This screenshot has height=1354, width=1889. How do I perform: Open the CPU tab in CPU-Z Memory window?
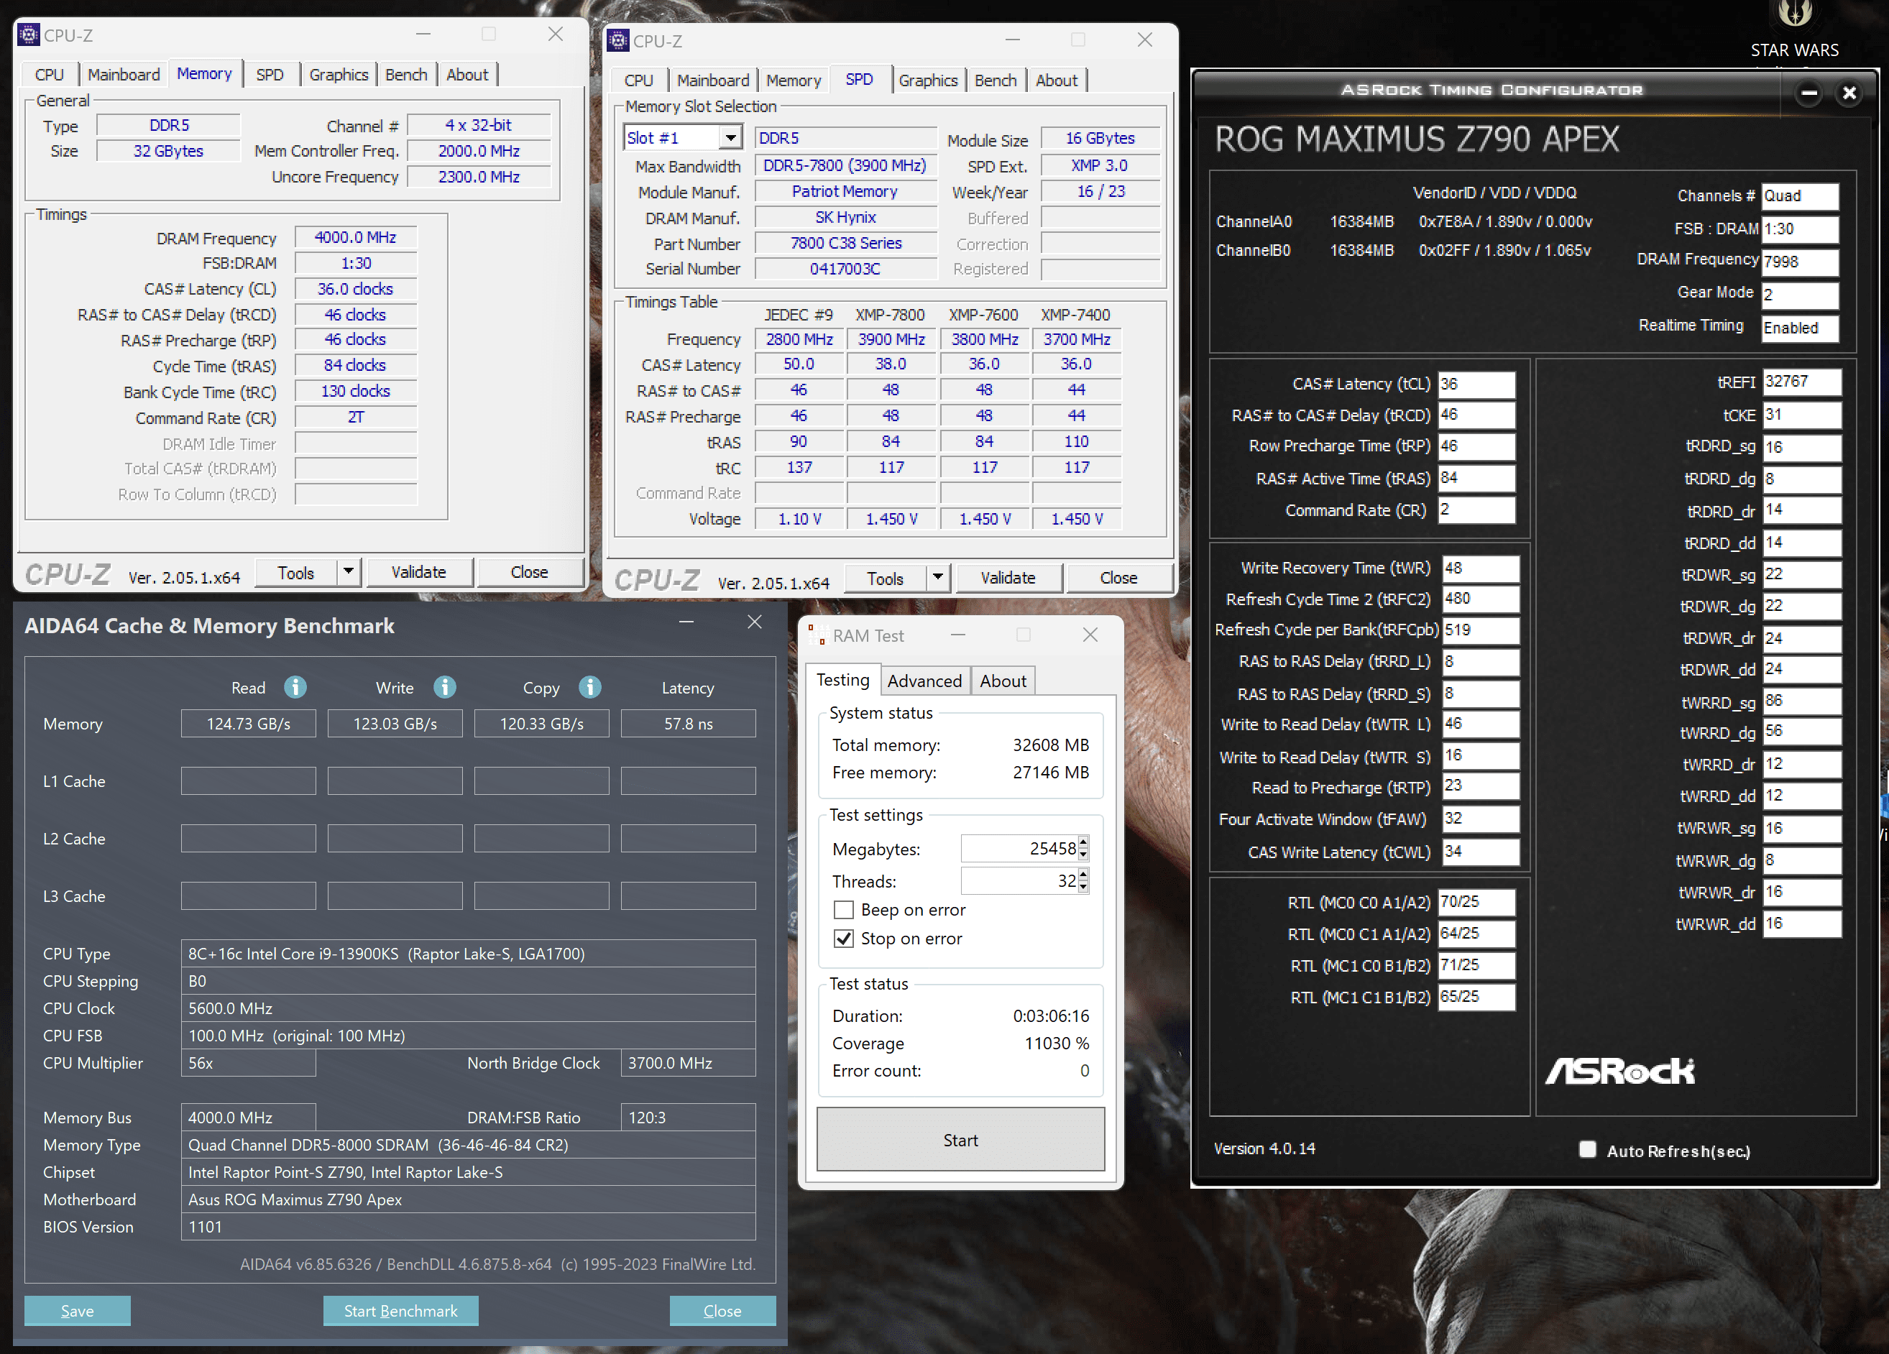tap(49, 74)
